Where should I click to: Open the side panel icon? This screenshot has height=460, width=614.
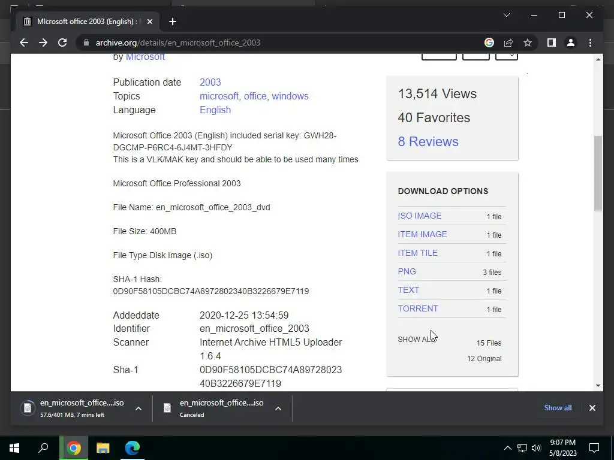pyautogui.click(x=552, y=43)
